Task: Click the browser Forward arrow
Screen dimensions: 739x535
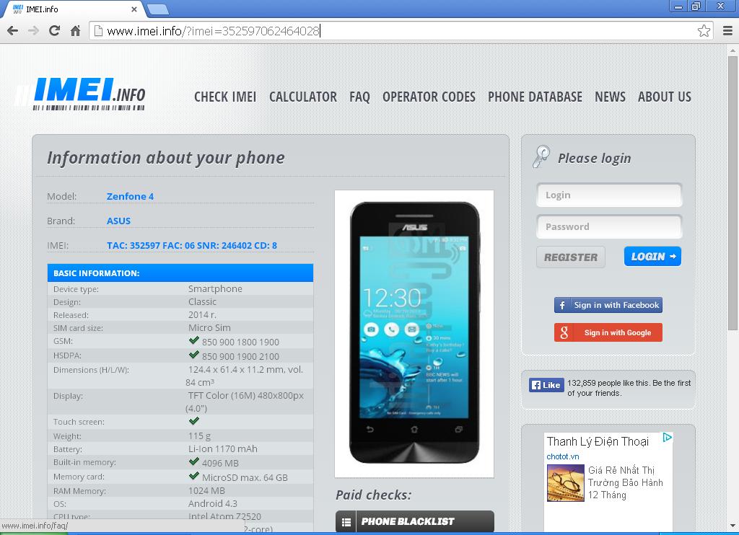Action: pos(33,31)
